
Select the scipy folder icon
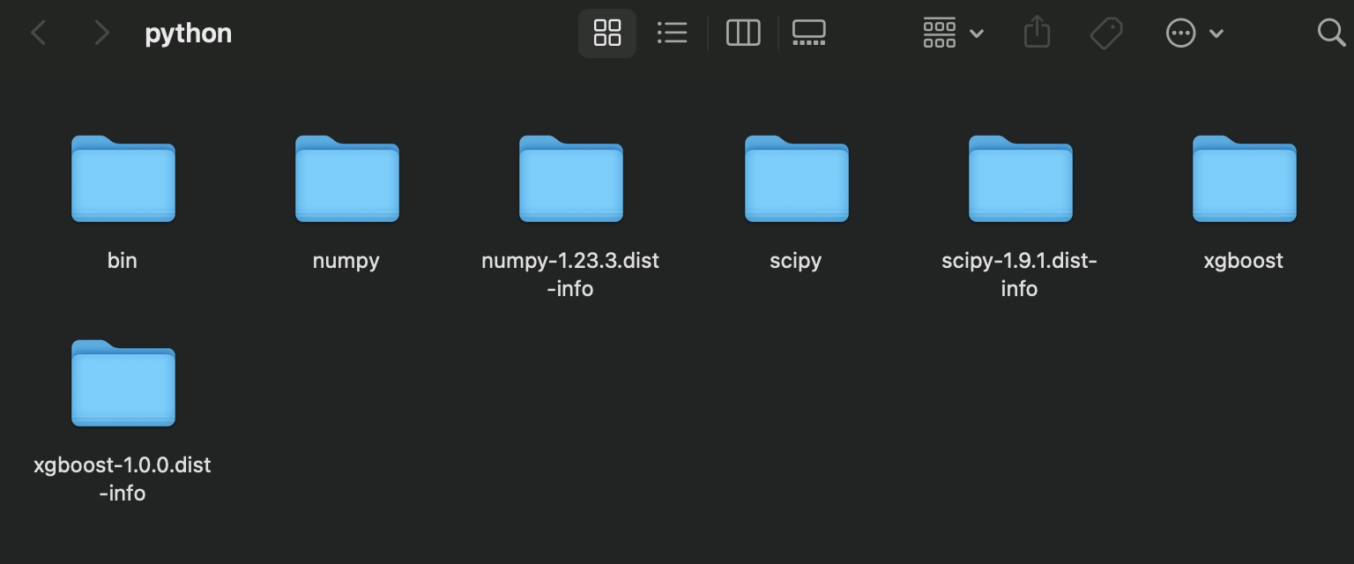click(x=797, y=179)
